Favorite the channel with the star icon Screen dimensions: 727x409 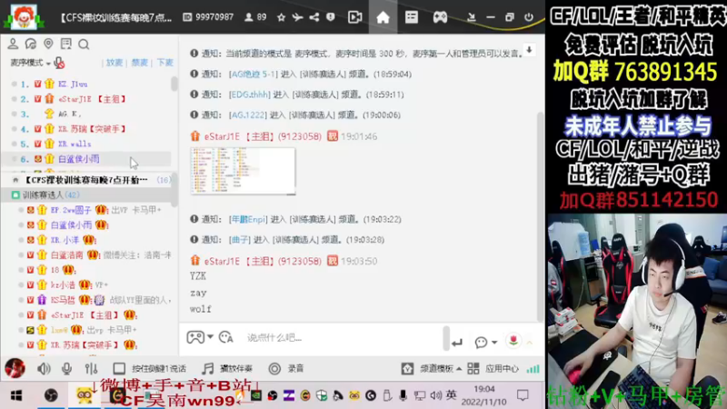coord(281,17)
